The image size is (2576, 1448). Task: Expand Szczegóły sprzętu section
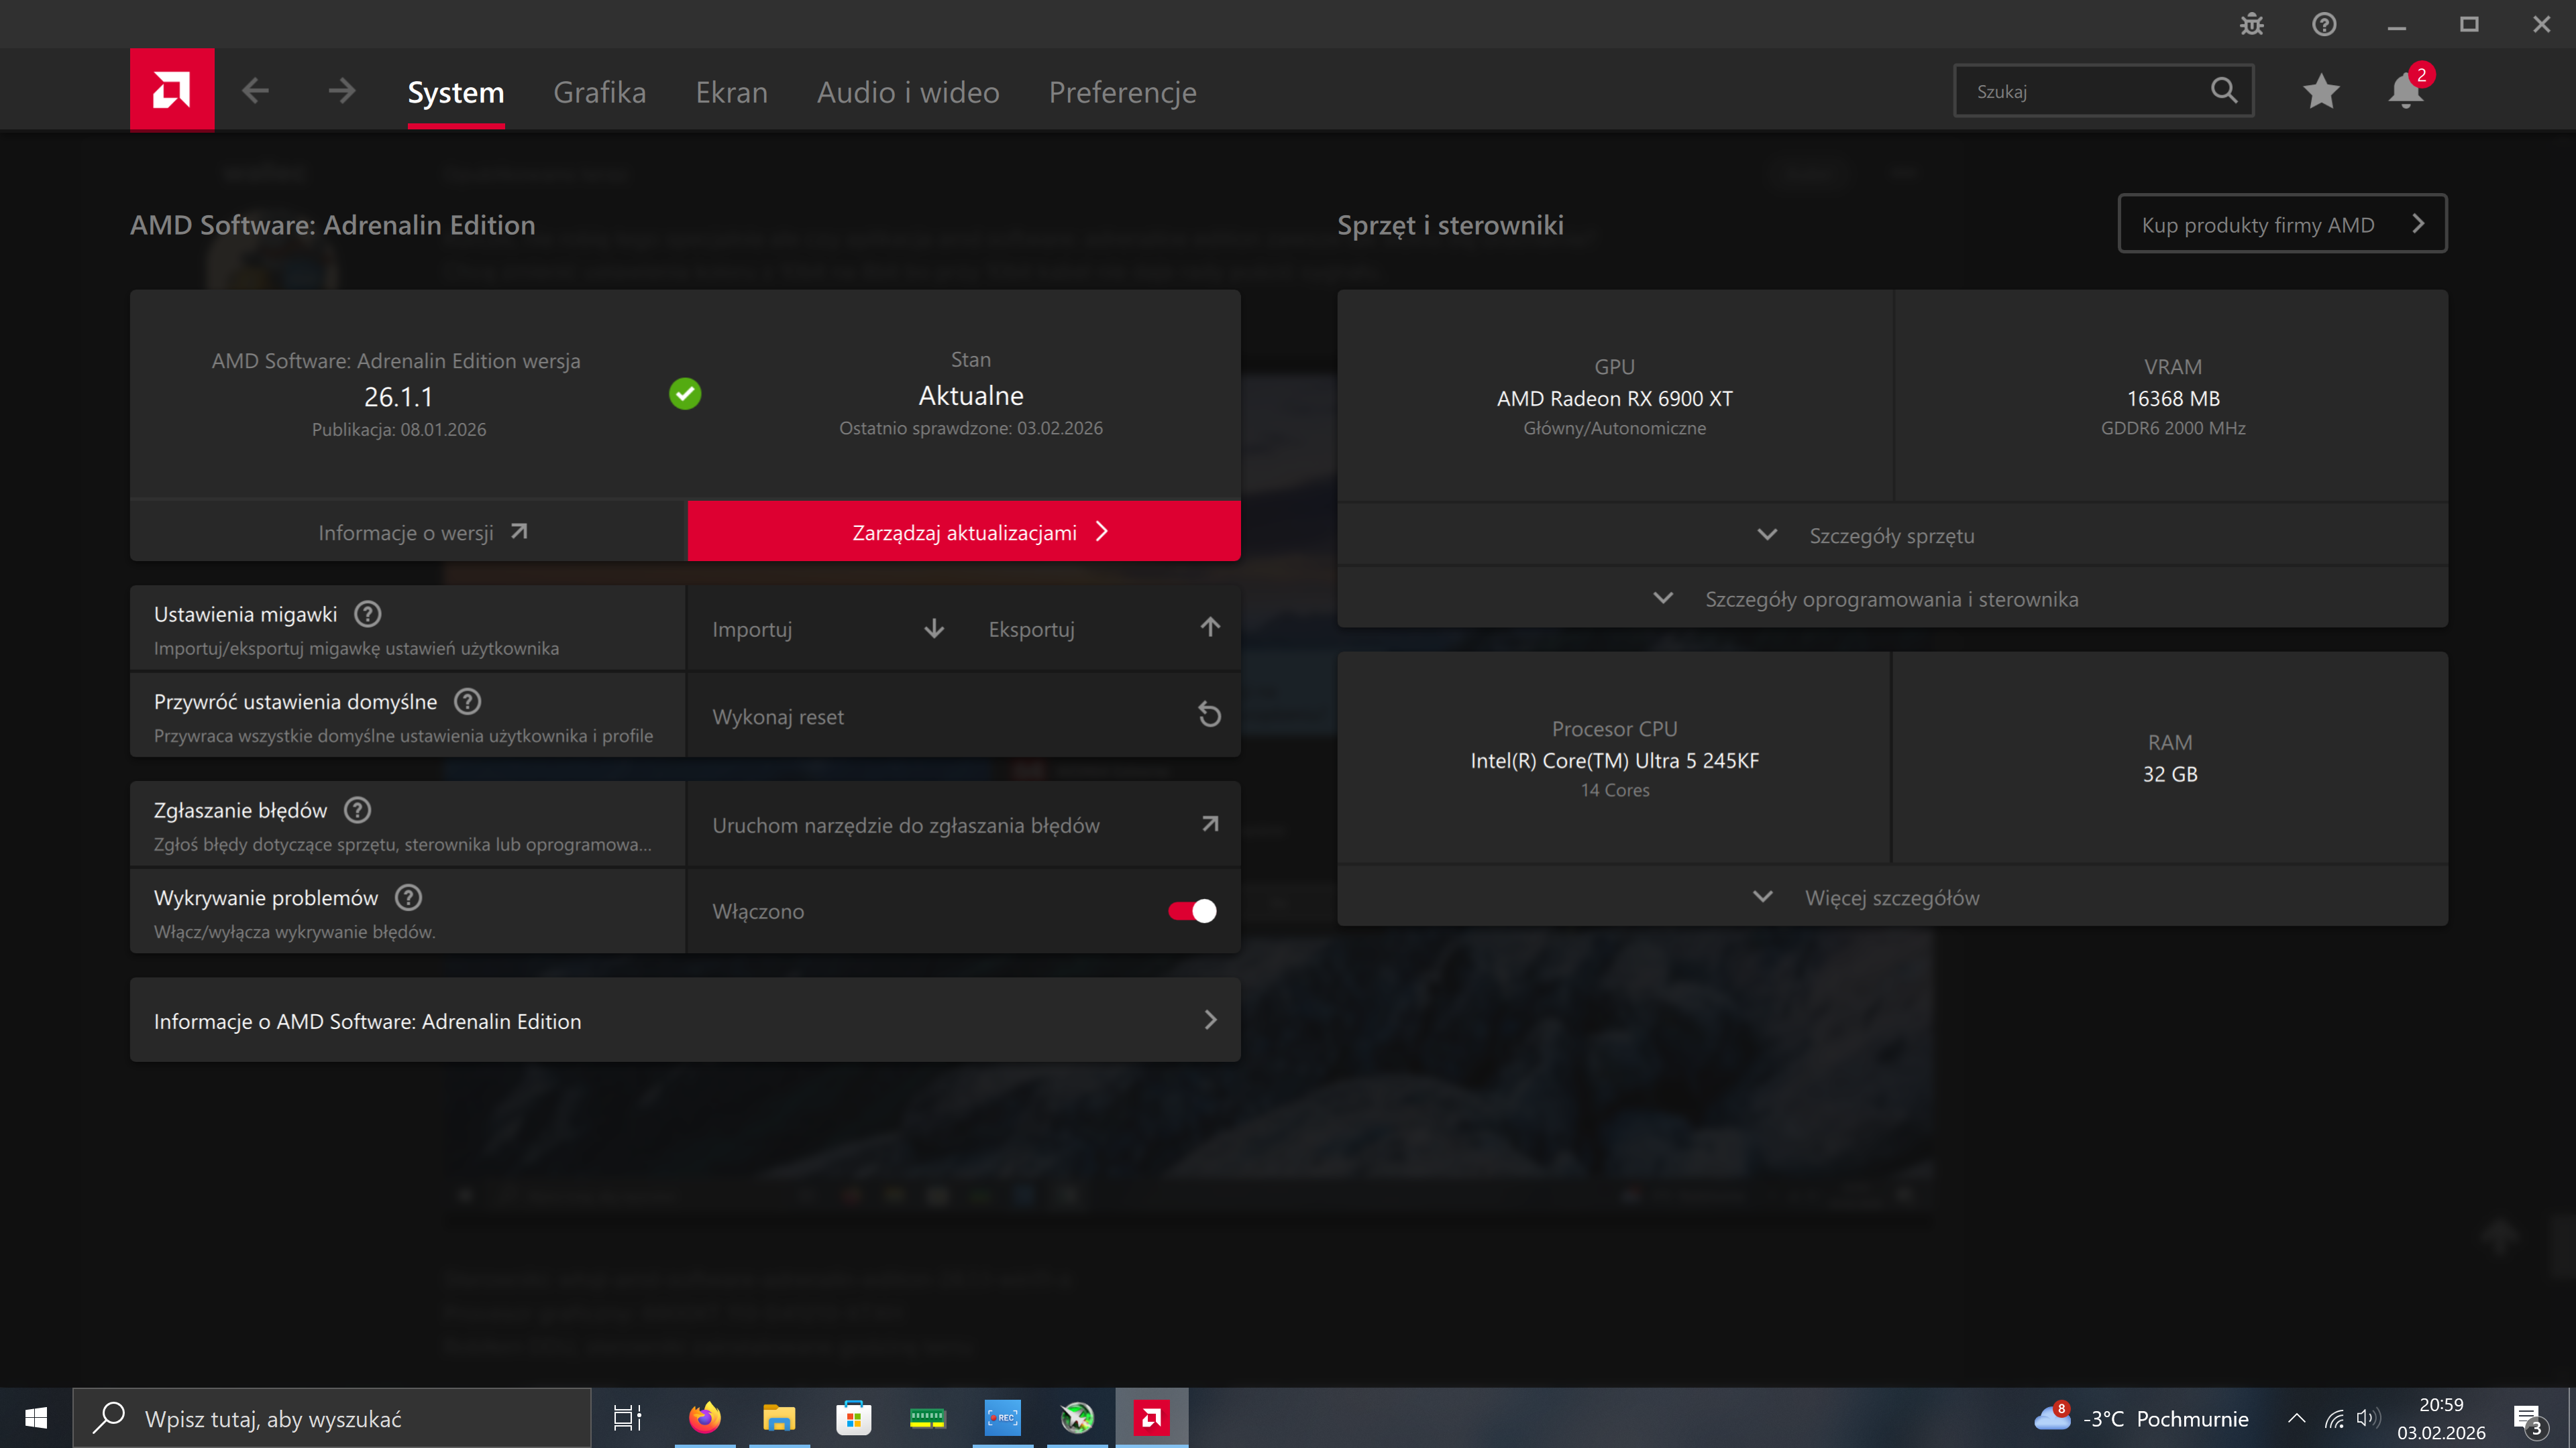(x=1866, y=536)
